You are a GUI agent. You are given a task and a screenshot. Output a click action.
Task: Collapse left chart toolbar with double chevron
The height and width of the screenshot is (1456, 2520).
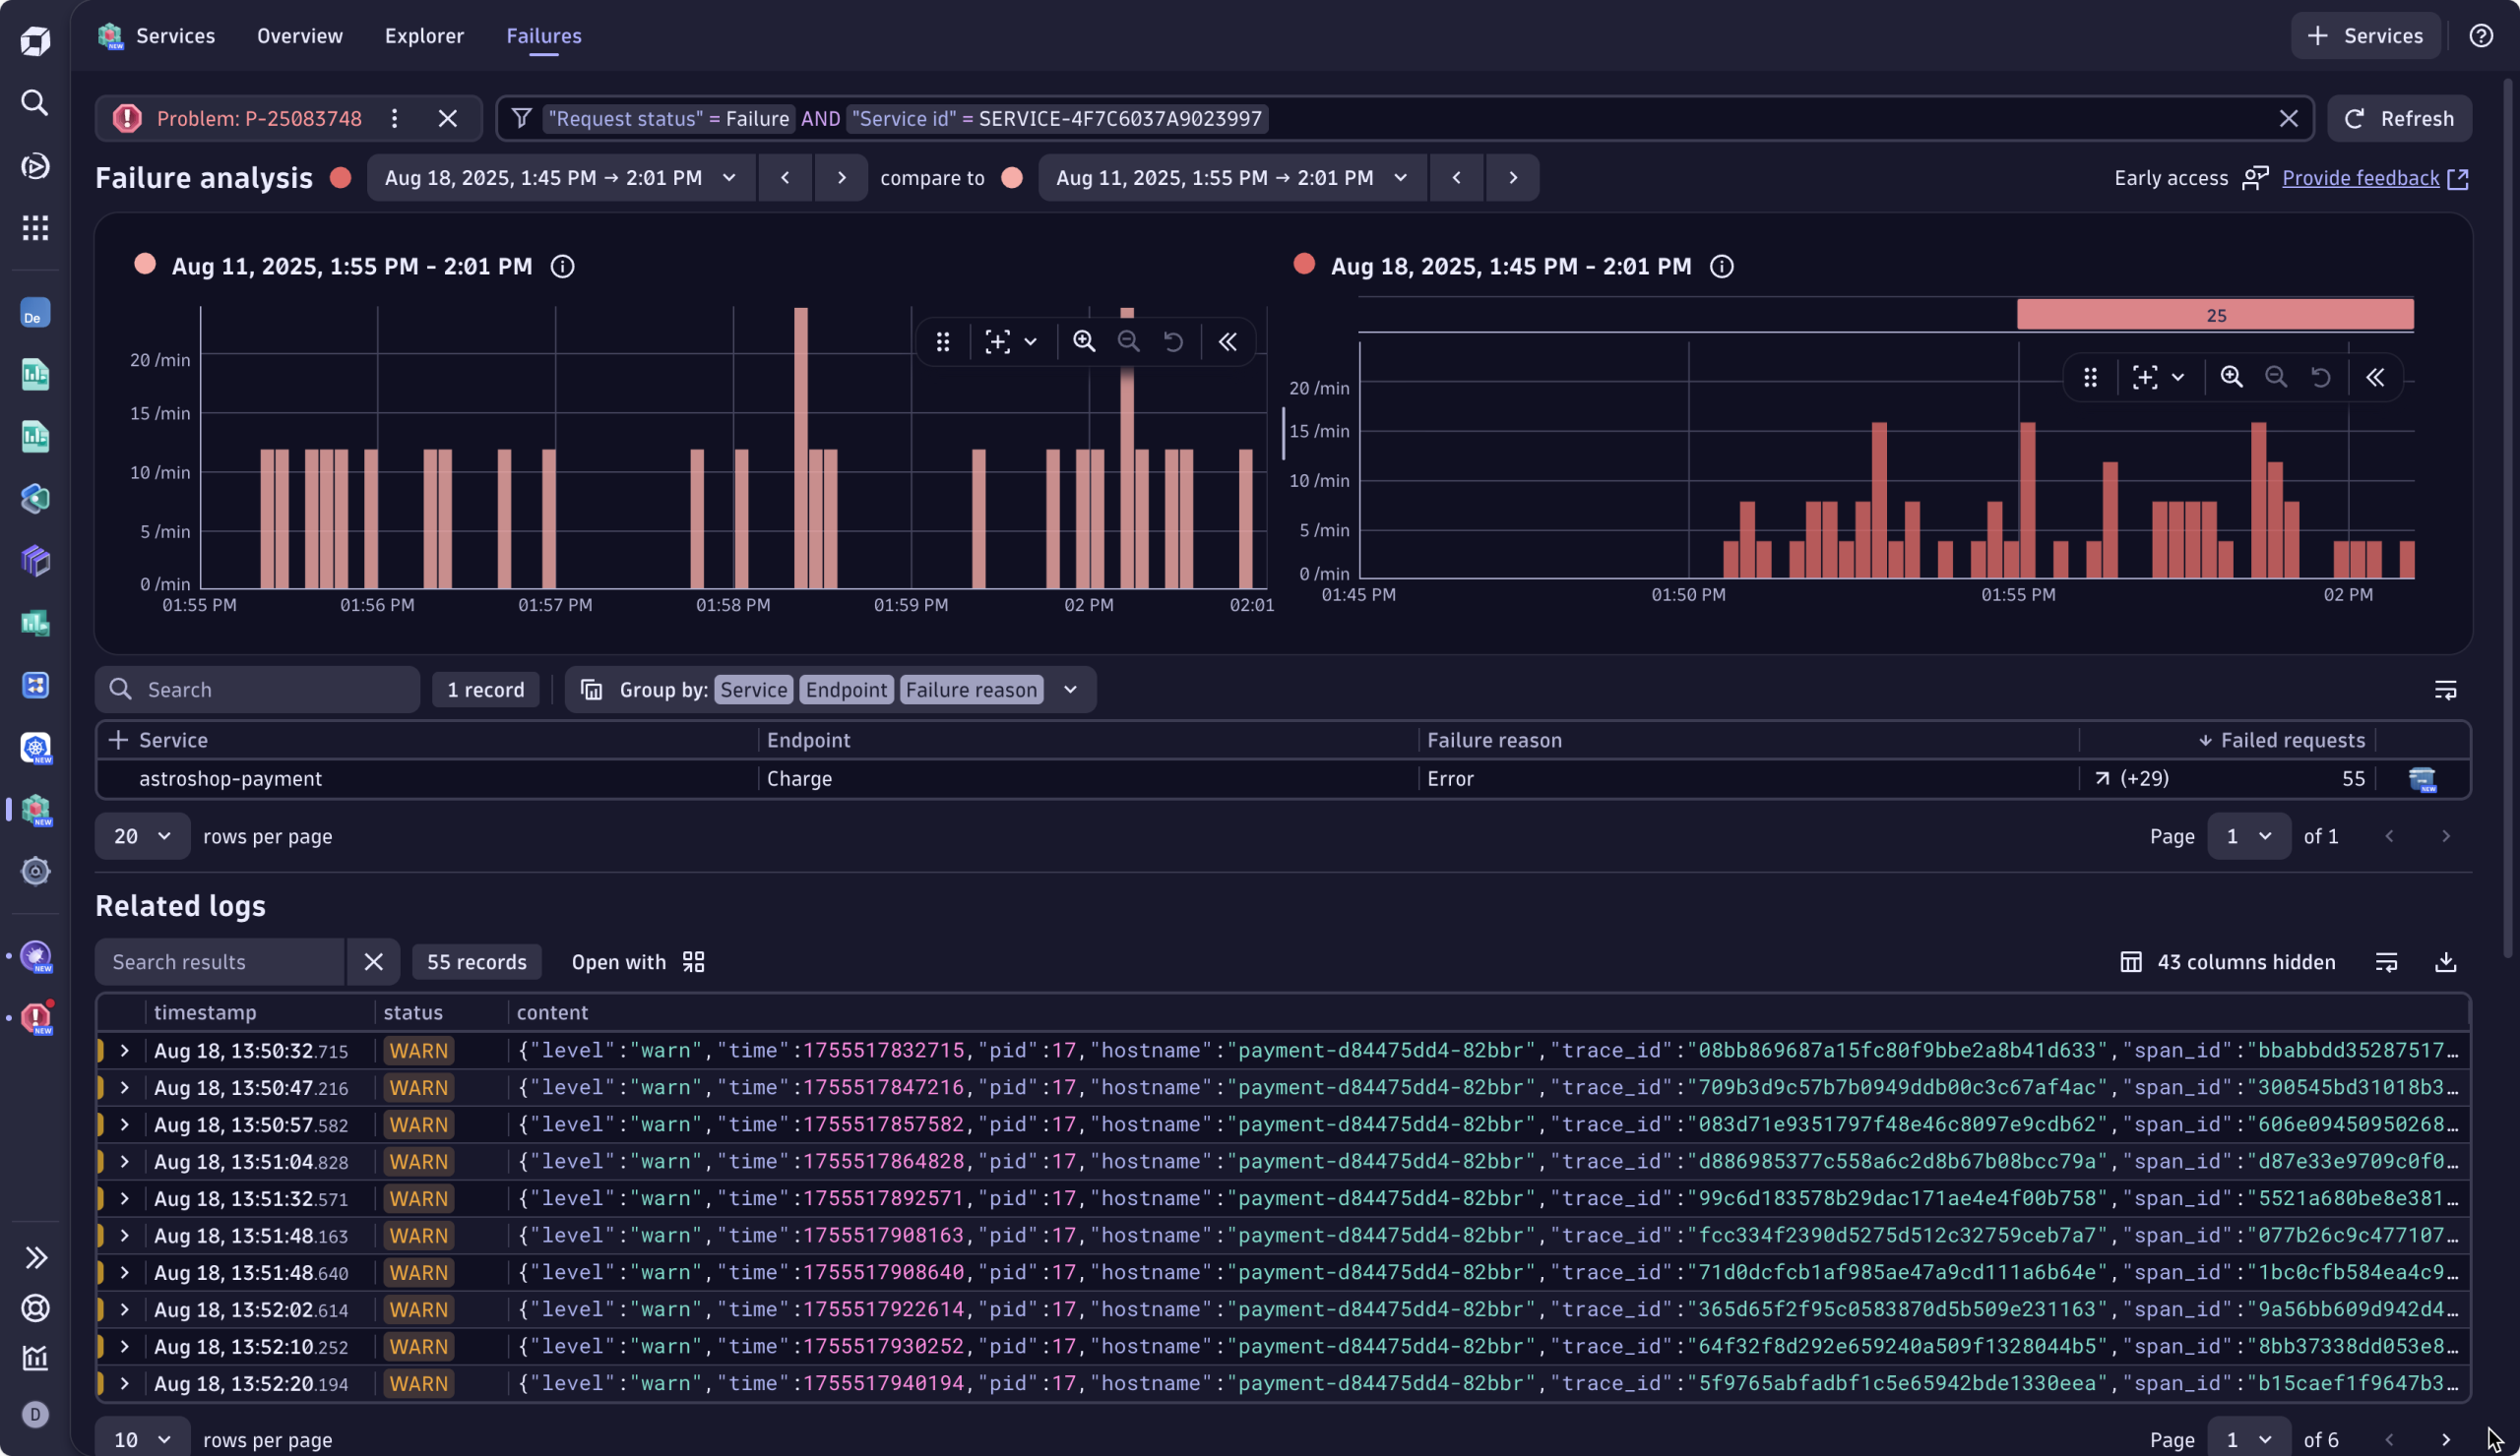pos(1227,341)
